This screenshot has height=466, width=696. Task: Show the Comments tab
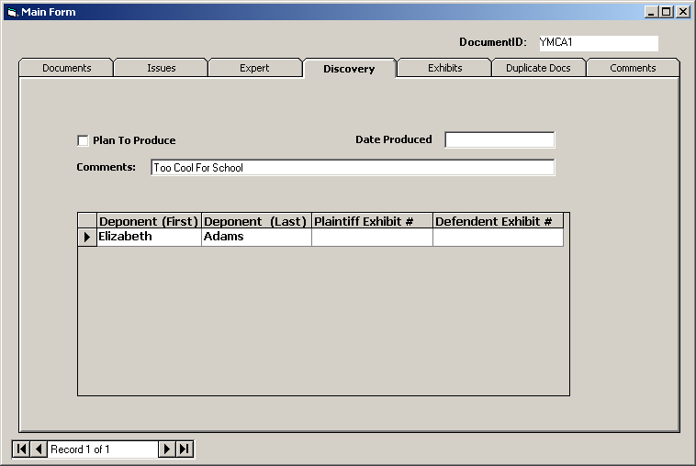tap(633, 68)
